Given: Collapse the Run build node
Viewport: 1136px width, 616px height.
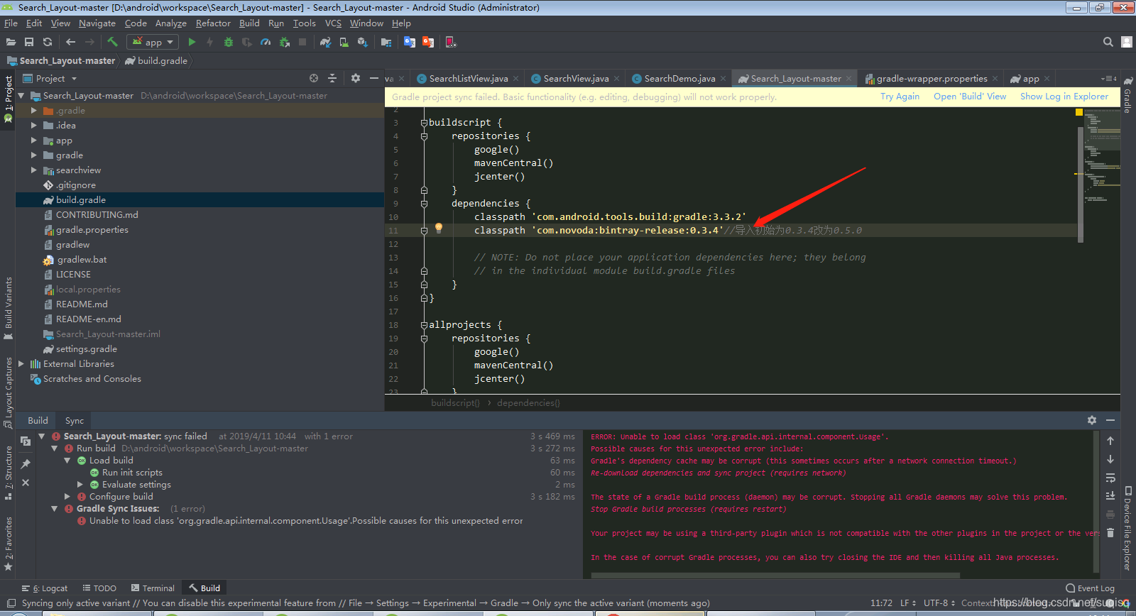Looking at the screenshot, I should (x=55, y=449).
